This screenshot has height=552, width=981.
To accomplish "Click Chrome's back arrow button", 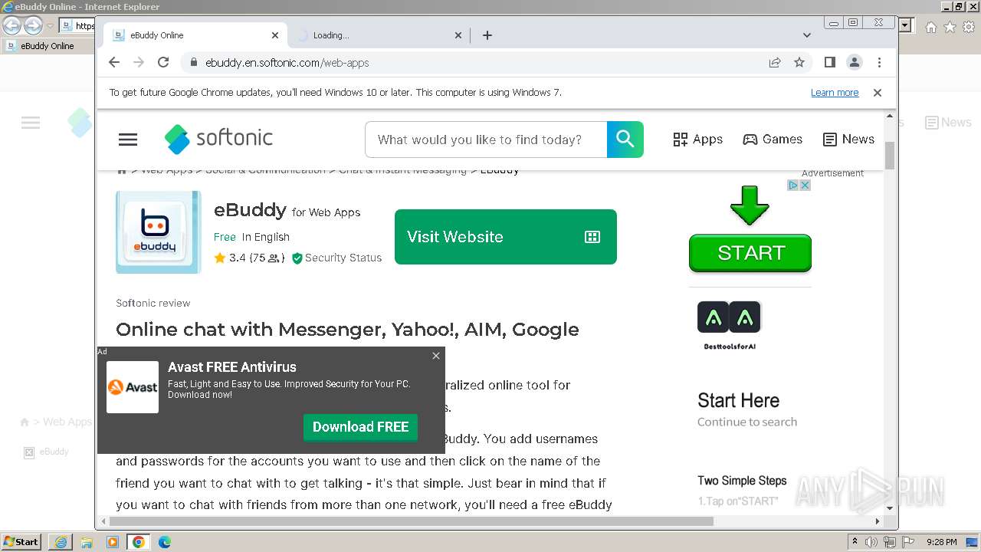I will point(114,62).
